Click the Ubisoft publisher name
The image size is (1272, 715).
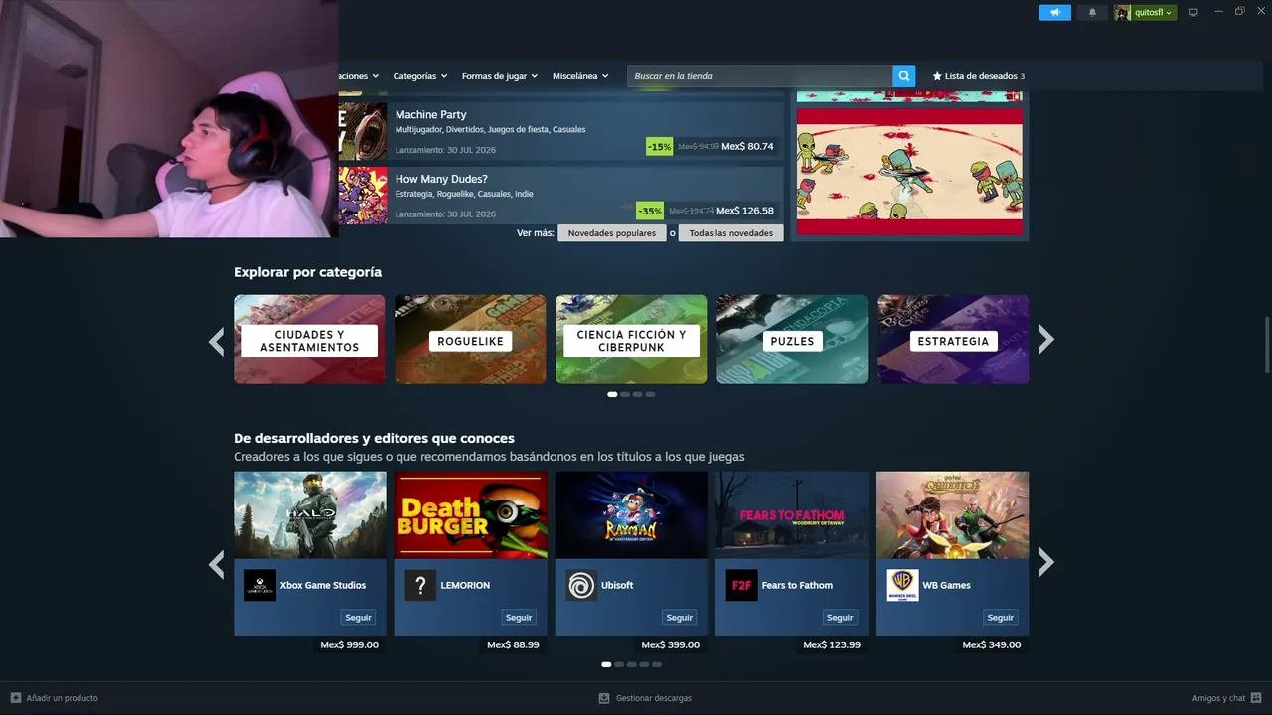pyautogui.click(x=617, y=586)
